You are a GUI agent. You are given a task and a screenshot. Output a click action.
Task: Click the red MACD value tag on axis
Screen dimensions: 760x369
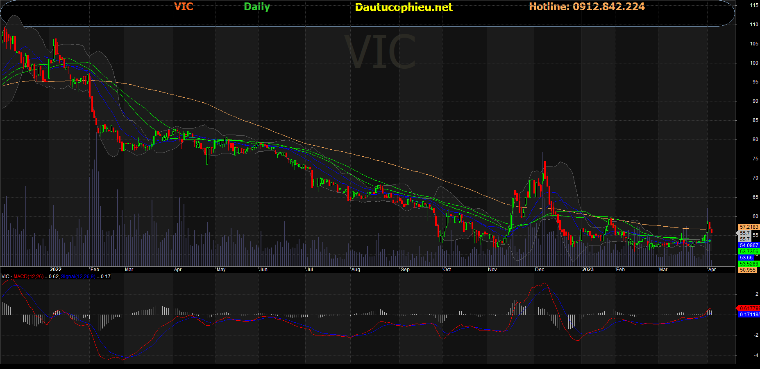pyautogui.click(x=749, y=308)
